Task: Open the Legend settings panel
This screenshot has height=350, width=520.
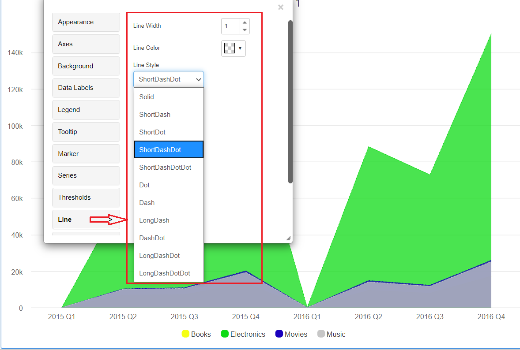Action: tap(86, 110)
